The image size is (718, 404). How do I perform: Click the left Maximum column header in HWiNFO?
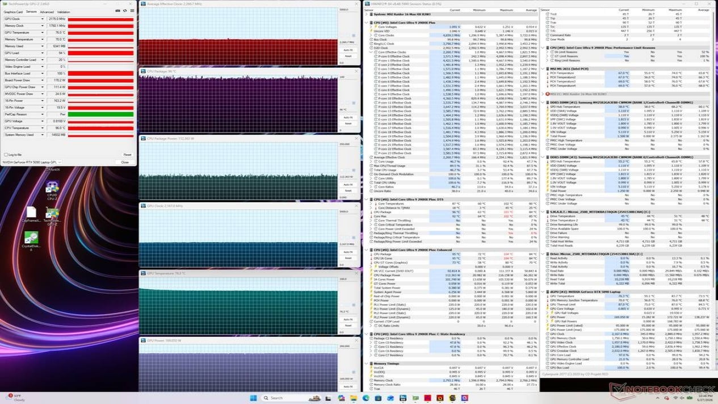click(x=506, y=10)
